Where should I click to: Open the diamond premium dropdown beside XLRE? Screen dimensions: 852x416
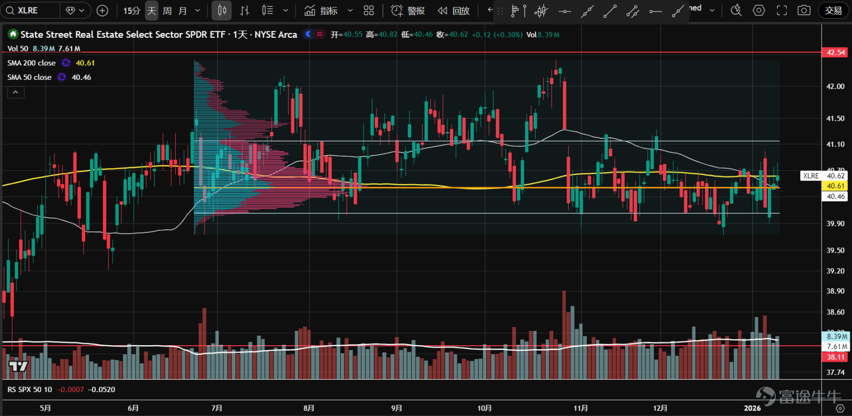click(75, 11)
